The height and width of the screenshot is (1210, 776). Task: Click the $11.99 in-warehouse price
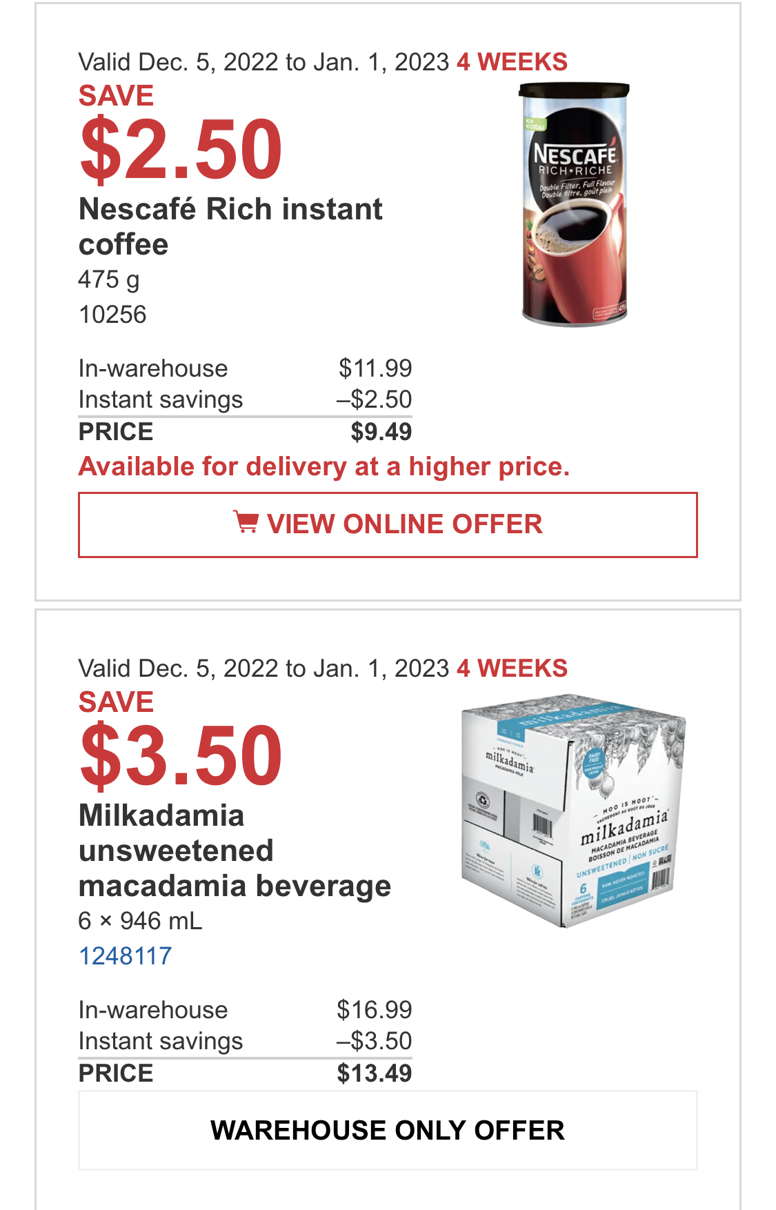coord(375,368)
